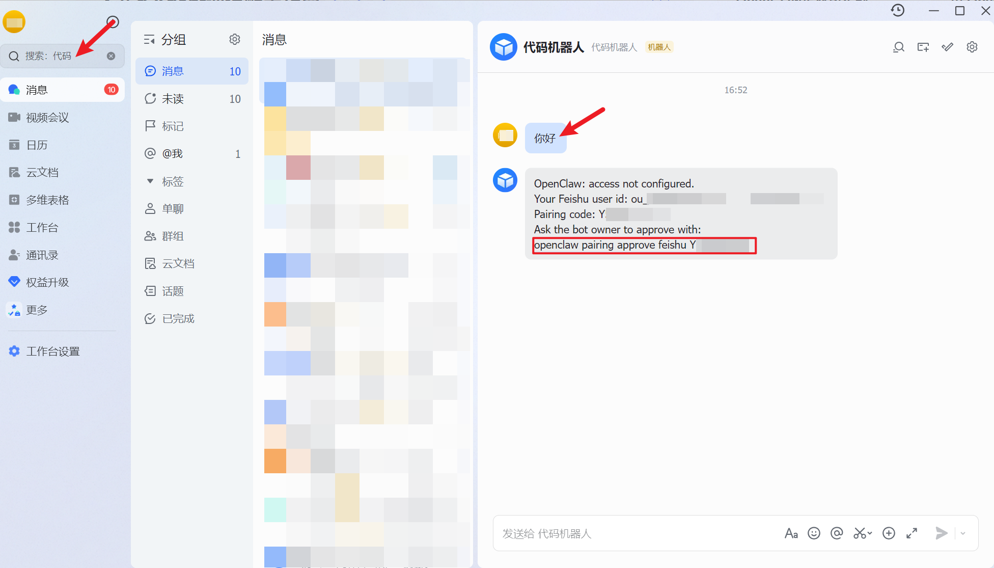Open chat settings gear icon
This screenshot has width=994, height=568.
click(x=972, y=47)
